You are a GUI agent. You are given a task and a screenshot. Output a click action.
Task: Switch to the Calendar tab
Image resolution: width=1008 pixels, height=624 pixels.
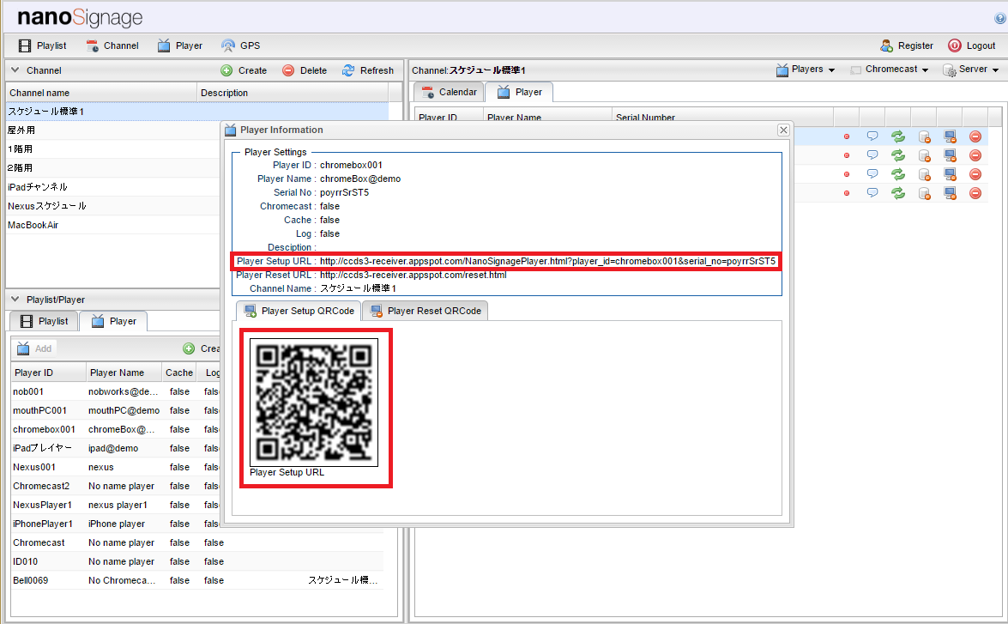click(x=450, y=92)
